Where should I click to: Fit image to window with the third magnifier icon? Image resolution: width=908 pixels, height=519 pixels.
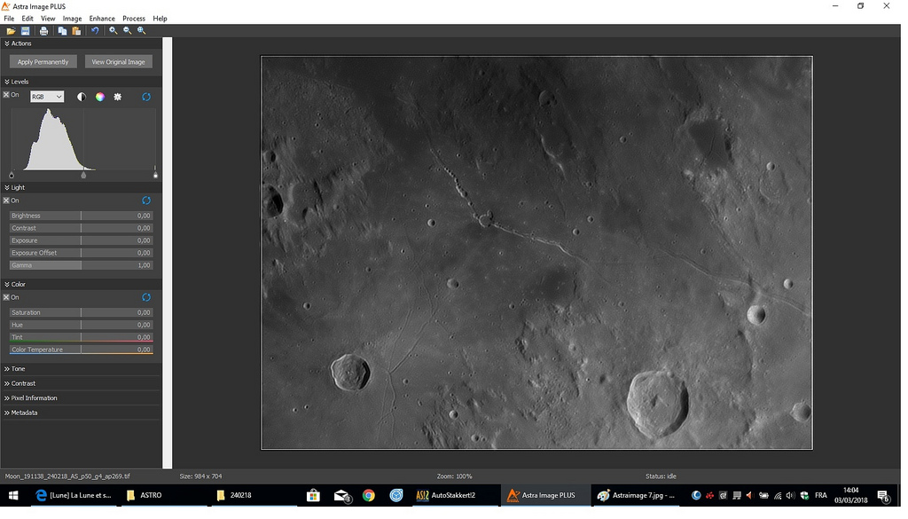point(141,31)
